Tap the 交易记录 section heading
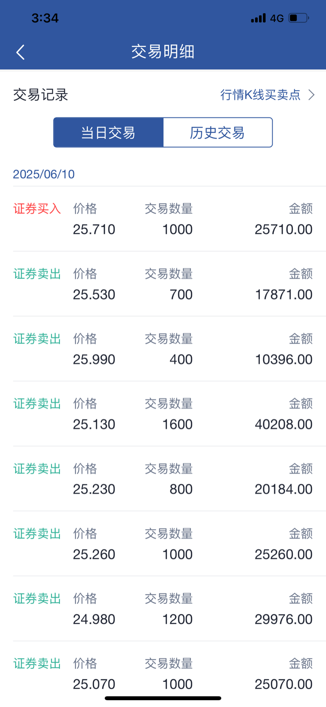 (x=41, y=95)
